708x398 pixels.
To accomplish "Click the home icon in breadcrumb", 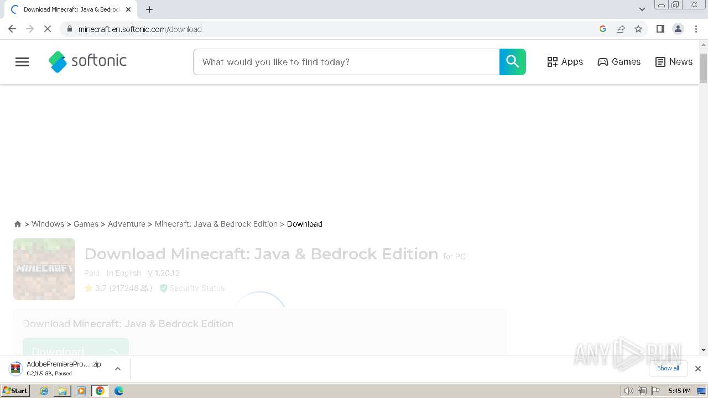I will tap(18, 224).
